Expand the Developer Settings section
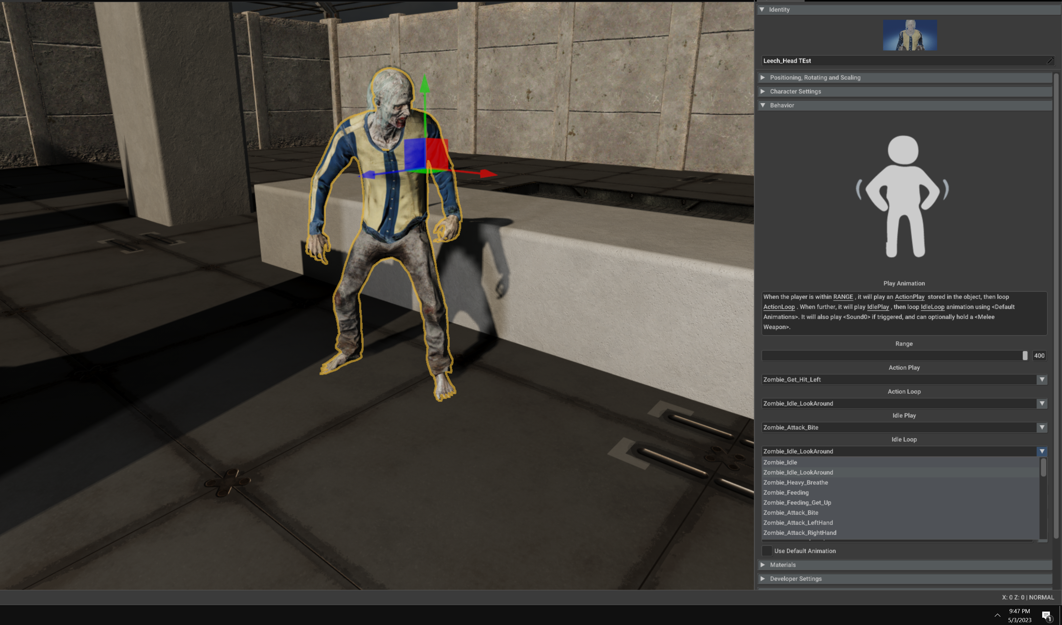This screenshot has width=1062, height=625. 763,579
